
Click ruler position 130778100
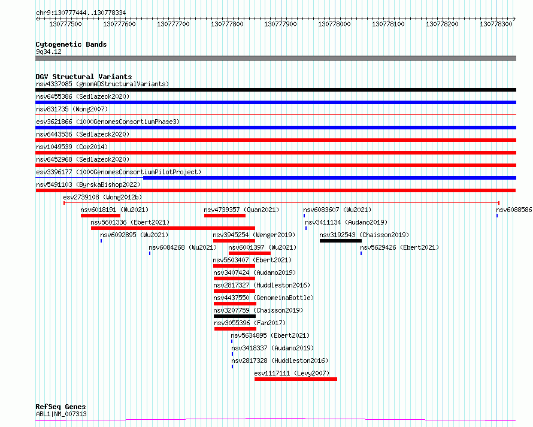click(x=388, y=24)
